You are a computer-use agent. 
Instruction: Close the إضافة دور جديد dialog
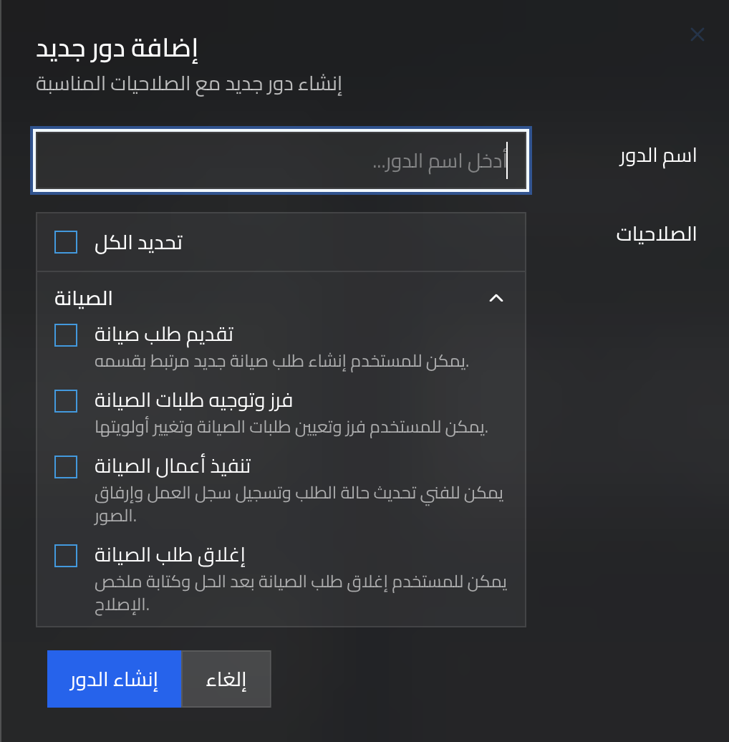pos(697,34)
